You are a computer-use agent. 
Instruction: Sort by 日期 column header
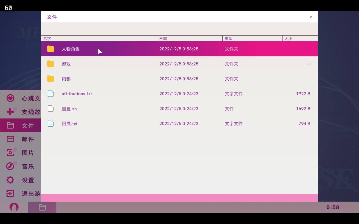[163, 39]
